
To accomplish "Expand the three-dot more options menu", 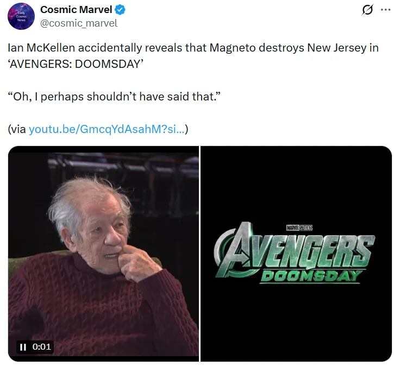I will coord(385,10).
